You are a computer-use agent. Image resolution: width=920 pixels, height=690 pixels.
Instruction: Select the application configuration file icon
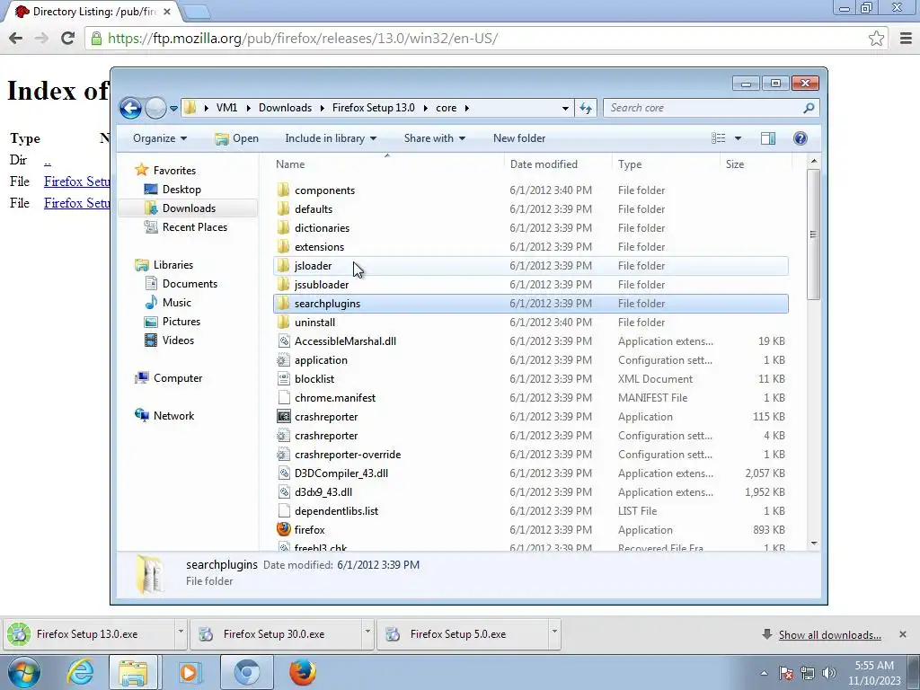tap(283, 359)
